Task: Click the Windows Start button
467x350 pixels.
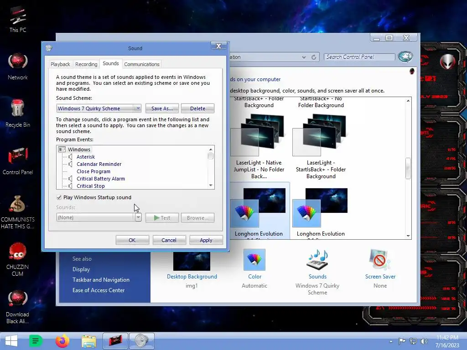Action: (x=11, y=341)
